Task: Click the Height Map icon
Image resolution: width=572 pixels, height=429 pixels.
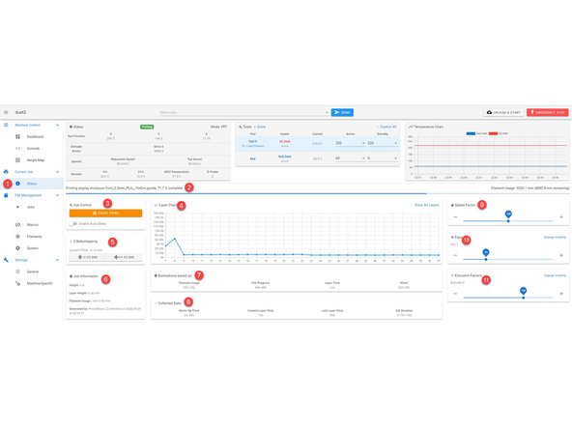Action: coord(17,159)
